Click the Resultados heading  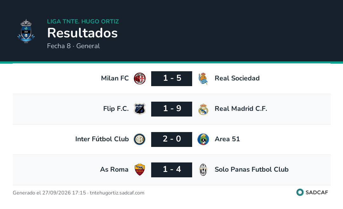pos(83,33)
